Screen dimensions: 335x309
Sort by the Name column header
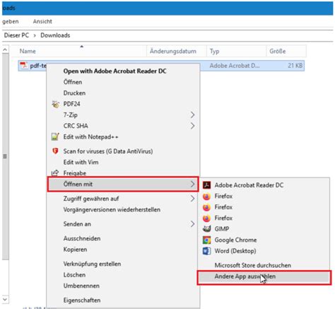pyautogui.click(x=79, y=51)
